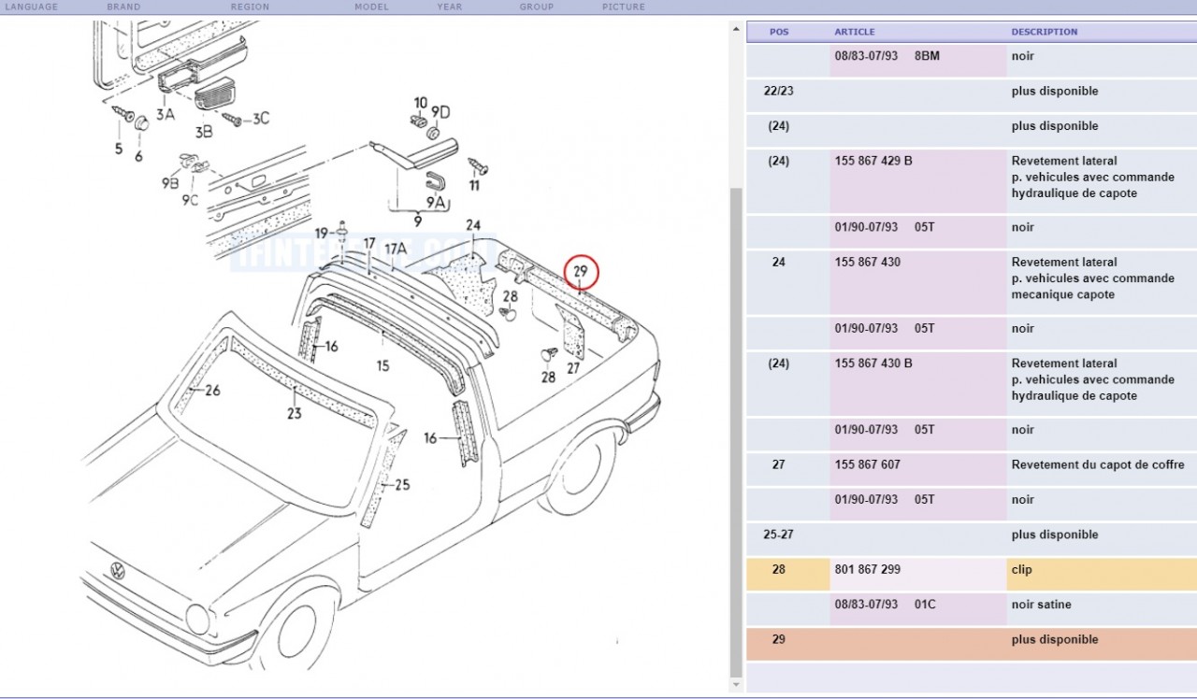Click circled part 29 in diagram
This screenshot has height=699, width=1197.
tap(580, 272)
